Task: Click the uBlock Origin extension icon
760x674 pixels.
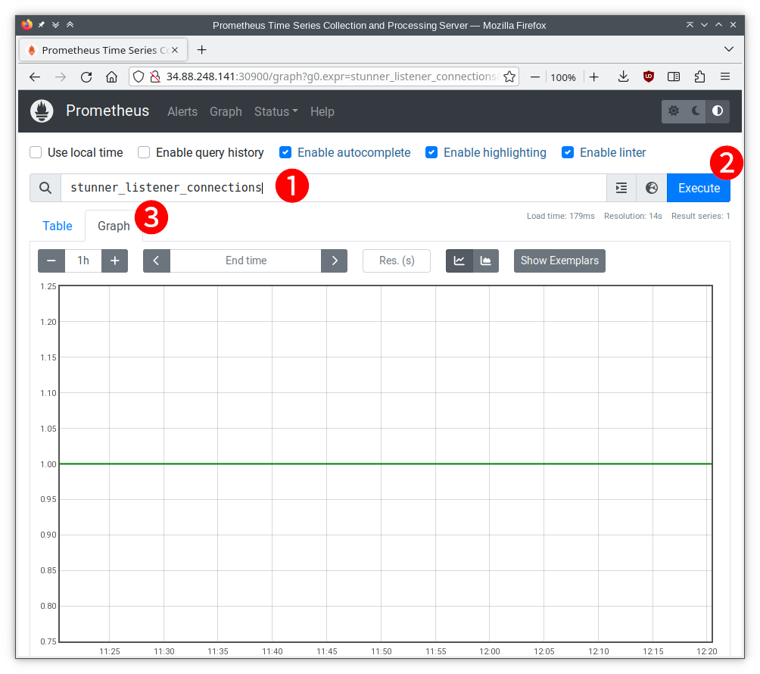Action: point(649,76)
